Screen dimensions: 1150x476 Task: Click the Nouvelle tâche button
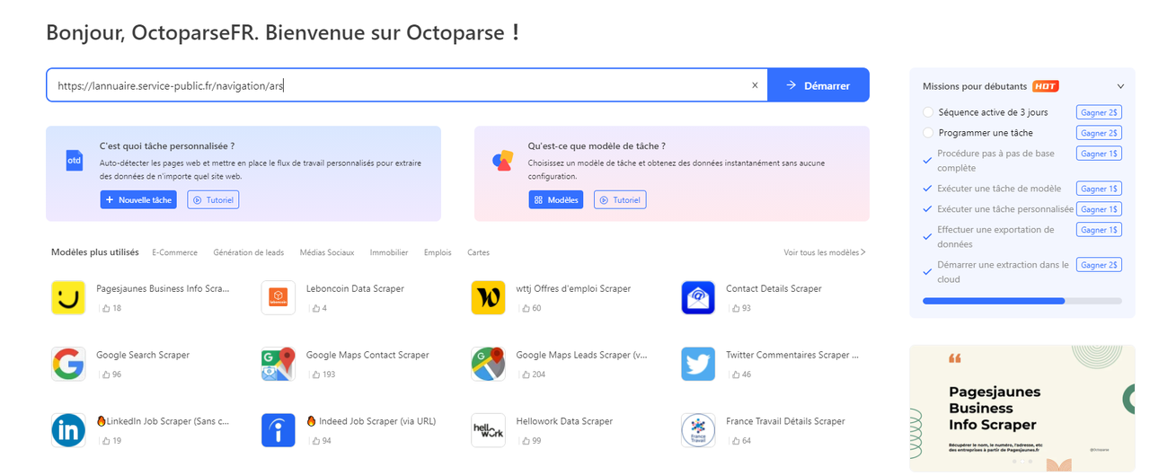click(x=138, y=199)
